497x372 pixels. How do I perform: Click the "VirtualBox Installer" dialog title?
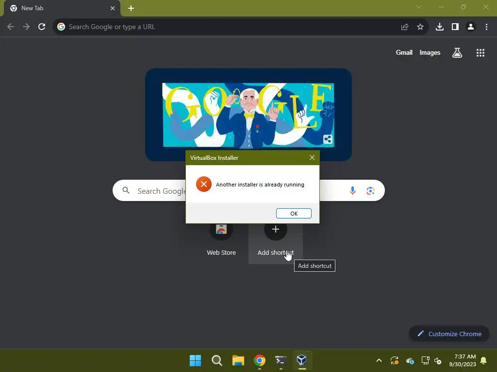(214, 157)
